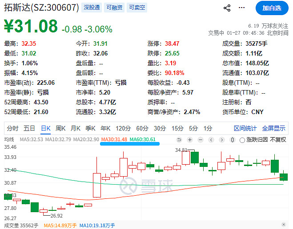293x229 pixels.
Task: Click the share icon
Action: click(x=227, y=8)
